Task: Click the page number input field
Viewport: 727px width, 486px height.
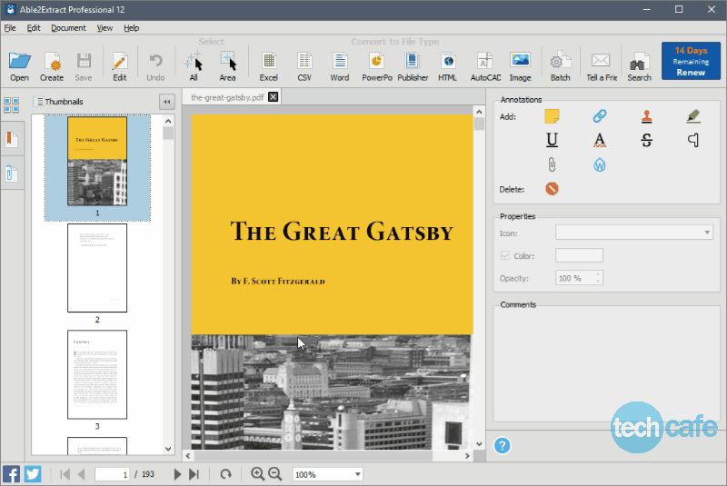Action: tap(112, 474)
